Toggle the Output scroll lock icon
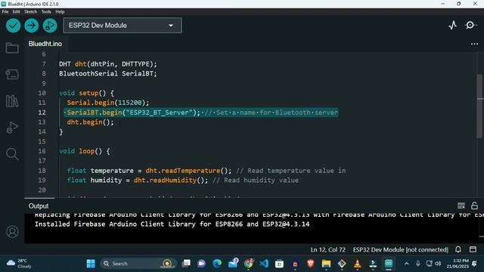 pos(474,206)
